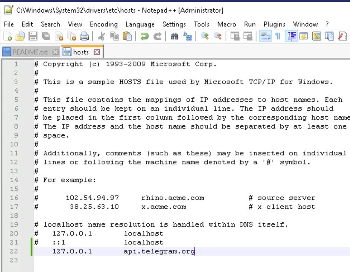Viewport: 350px width, 272px height.
Task: Open the Plugins menu
Action: tap(274, 24)
